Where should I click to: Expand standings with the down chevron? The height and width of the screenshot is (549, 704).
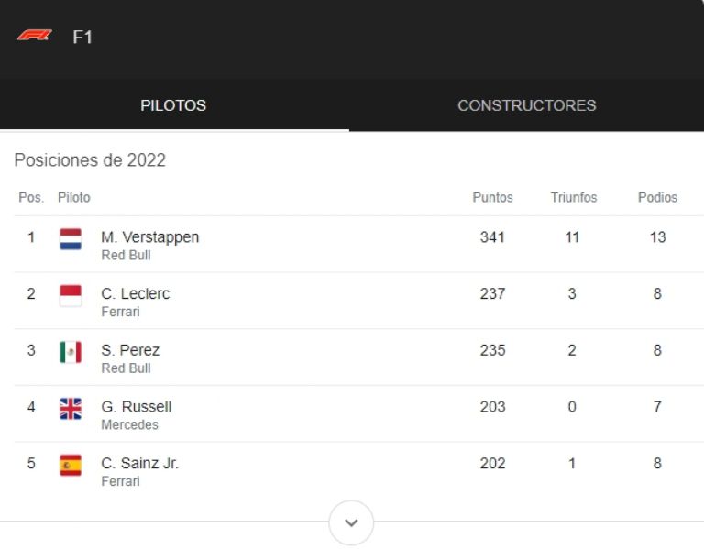[351, 523]
